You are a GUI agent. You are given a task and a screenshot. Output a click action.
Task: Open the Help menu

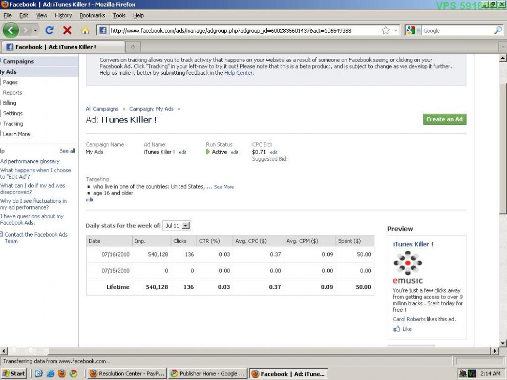(x=138, y=15)
